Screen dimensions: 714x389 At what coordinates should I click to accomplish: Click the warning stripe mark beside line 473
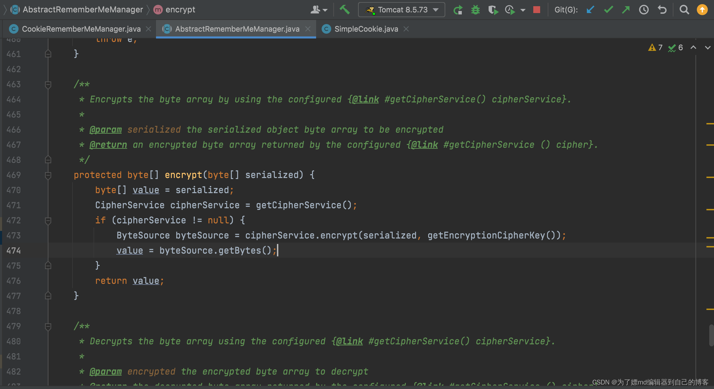[710, 237]
